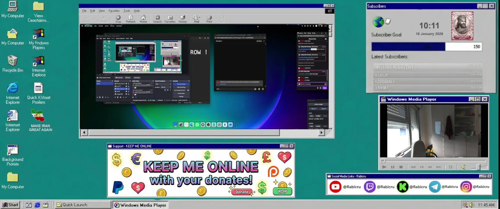Viewport: 500px width, 209px height.
Task: Click the Mail toolbar icon
Action: point(196,19)
